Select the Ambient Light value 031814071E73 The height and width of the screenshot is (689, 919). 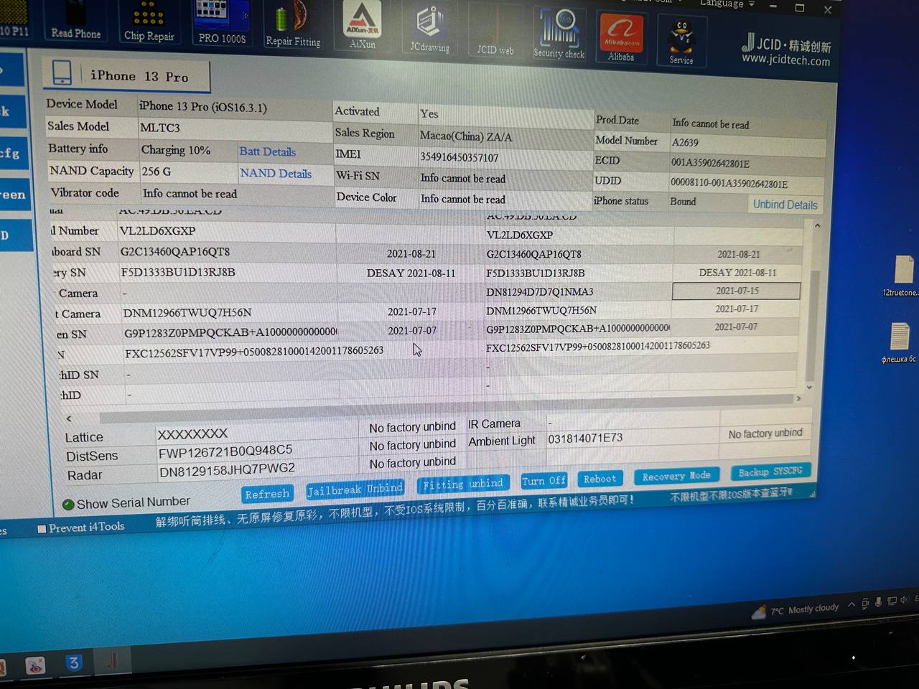click(x=585, y=439)
